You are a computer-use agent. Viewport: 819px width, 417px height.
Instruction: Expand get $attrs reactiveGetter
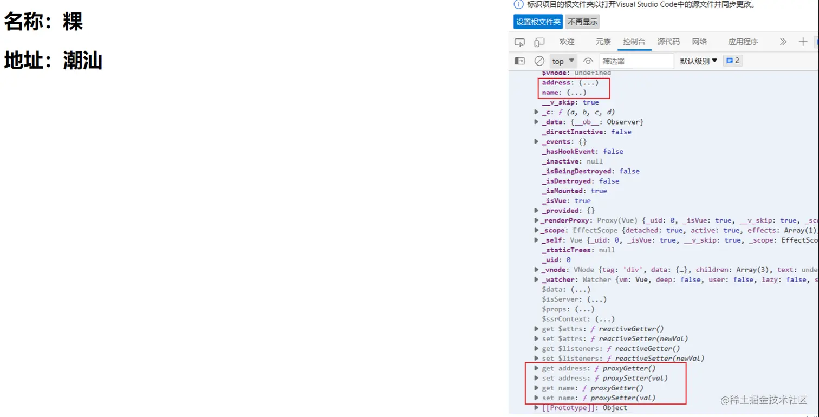pos(537,329)
